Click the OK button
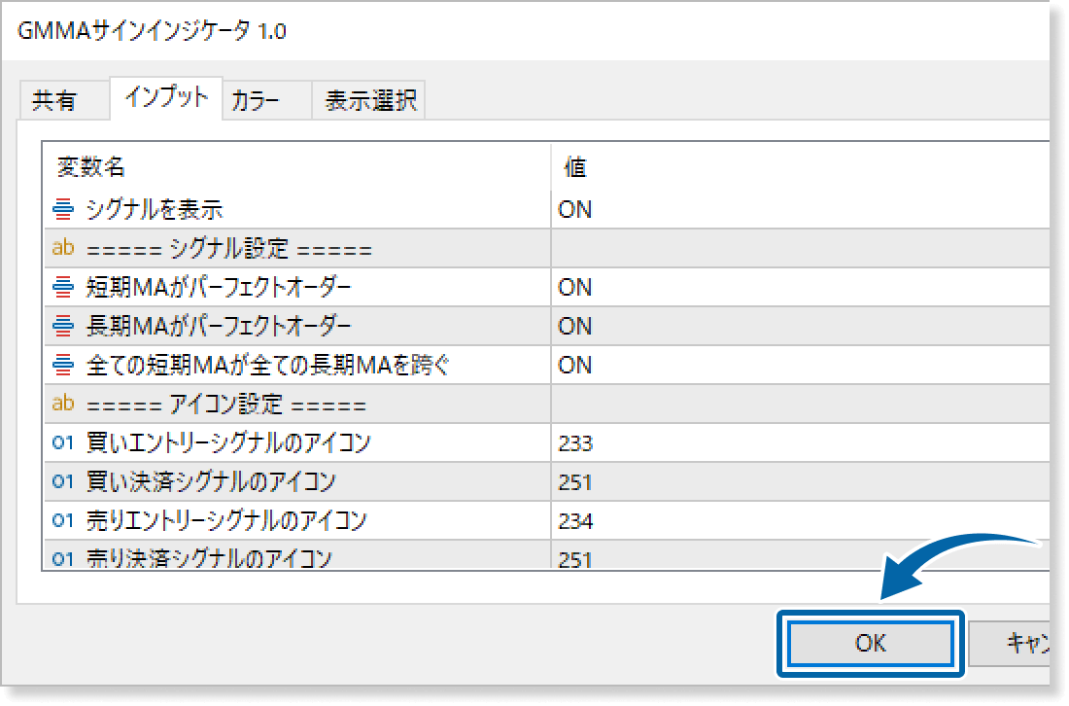Screen dimensions: 1069x706 click(x=870, y=643)
